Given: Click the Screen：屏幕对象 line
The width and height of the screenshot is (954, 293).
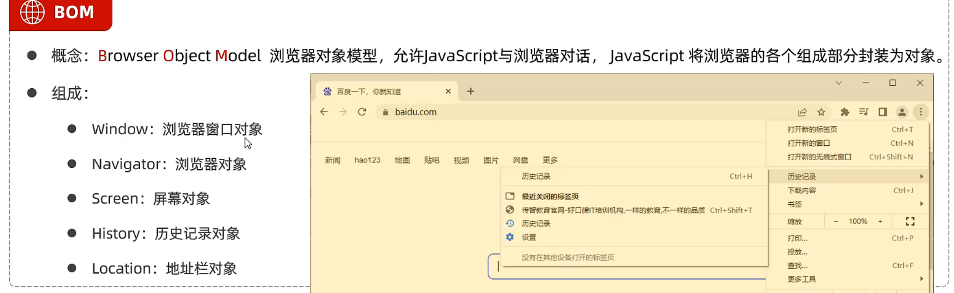Looking at the screenshot, I should pos(150,199).
